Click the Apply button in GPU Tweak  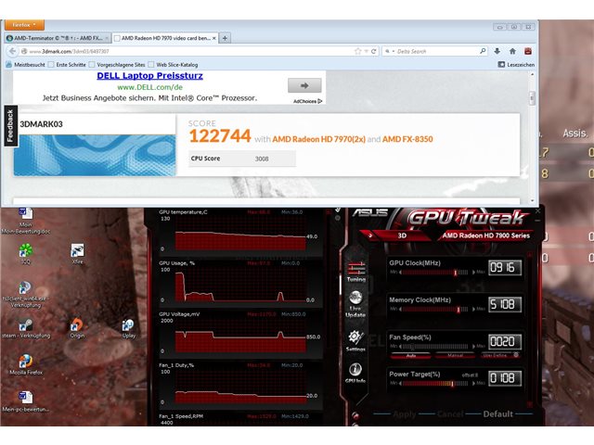click(x=405, y=414)
